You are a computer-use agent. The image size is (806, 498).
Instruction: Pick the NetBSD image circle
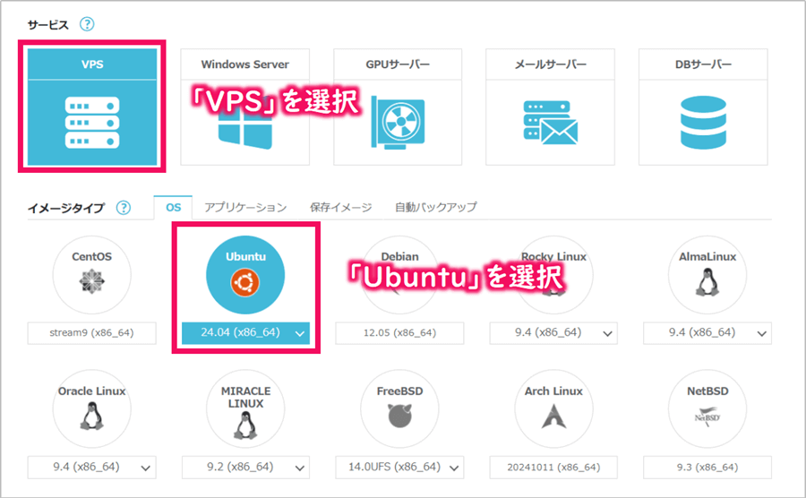pos(707,408)
